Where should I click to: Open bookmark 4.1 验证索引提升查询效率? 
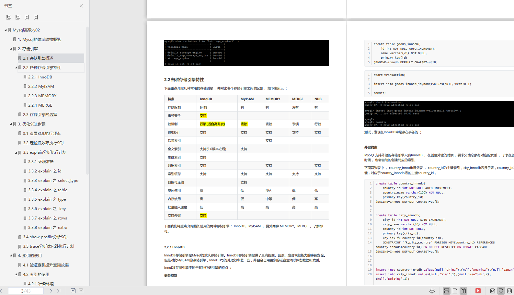46,265
